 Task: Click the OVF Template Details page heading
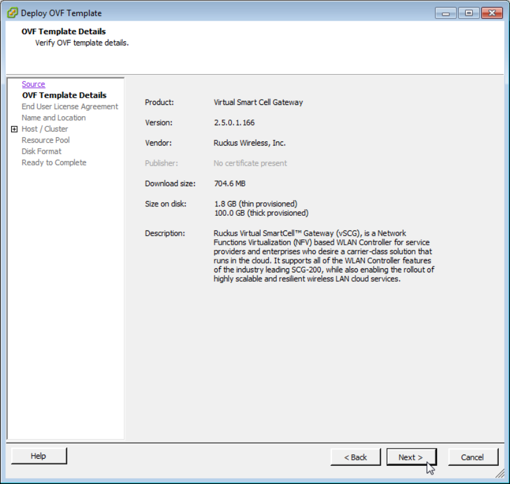[x=64, y=32]
